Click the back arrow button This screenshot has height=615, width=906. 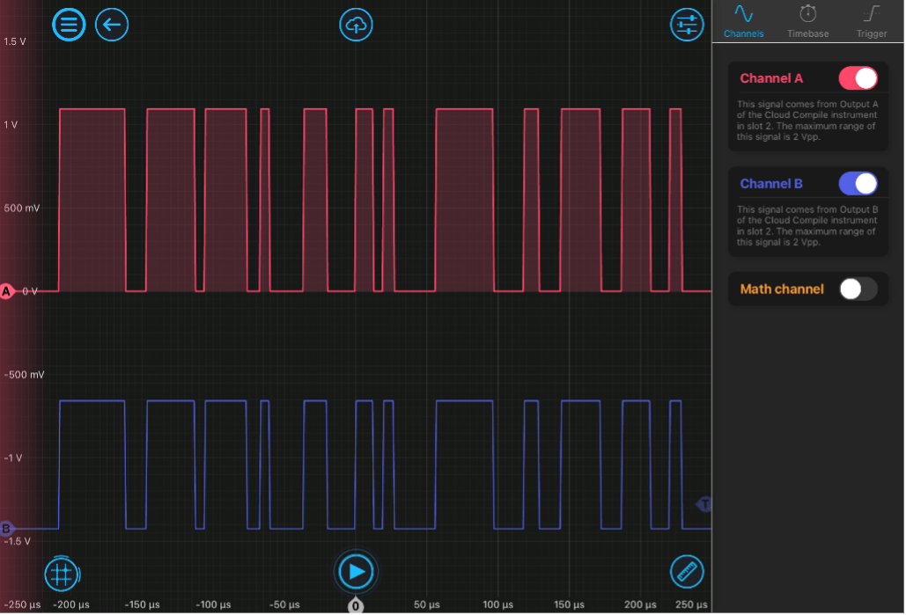111,25
